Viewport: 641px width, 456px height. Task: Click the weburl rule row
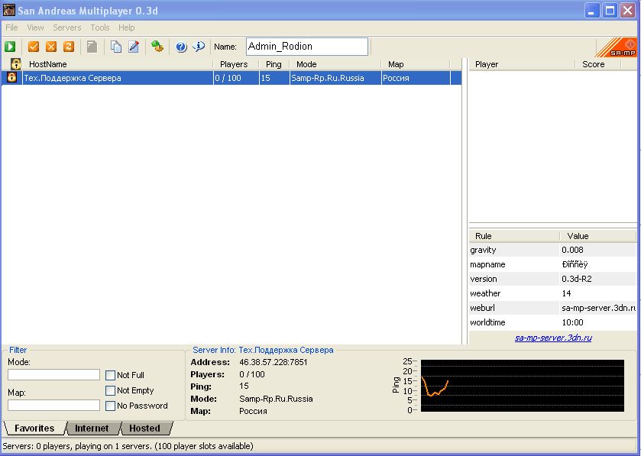click(553, 308)
